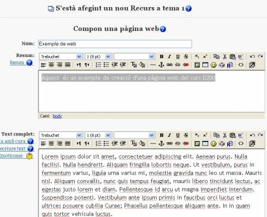Toggle strikethrough in the Resum editor toolbar
Image resolution: width=267 pixels, height=217 pixels.
coord(186,56)
